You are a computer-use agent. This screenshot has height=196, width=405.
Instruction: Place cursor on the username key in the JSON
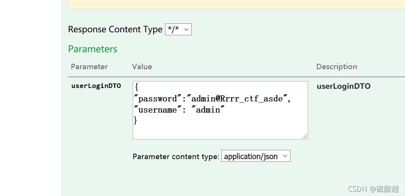pos(157,110)
